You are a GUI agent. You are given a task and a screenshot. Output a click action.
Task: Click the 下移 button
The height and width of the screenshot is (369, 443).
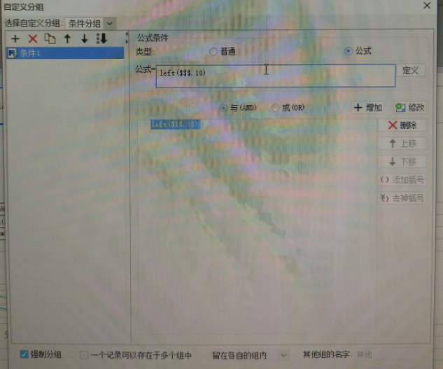tap(402, 162)
